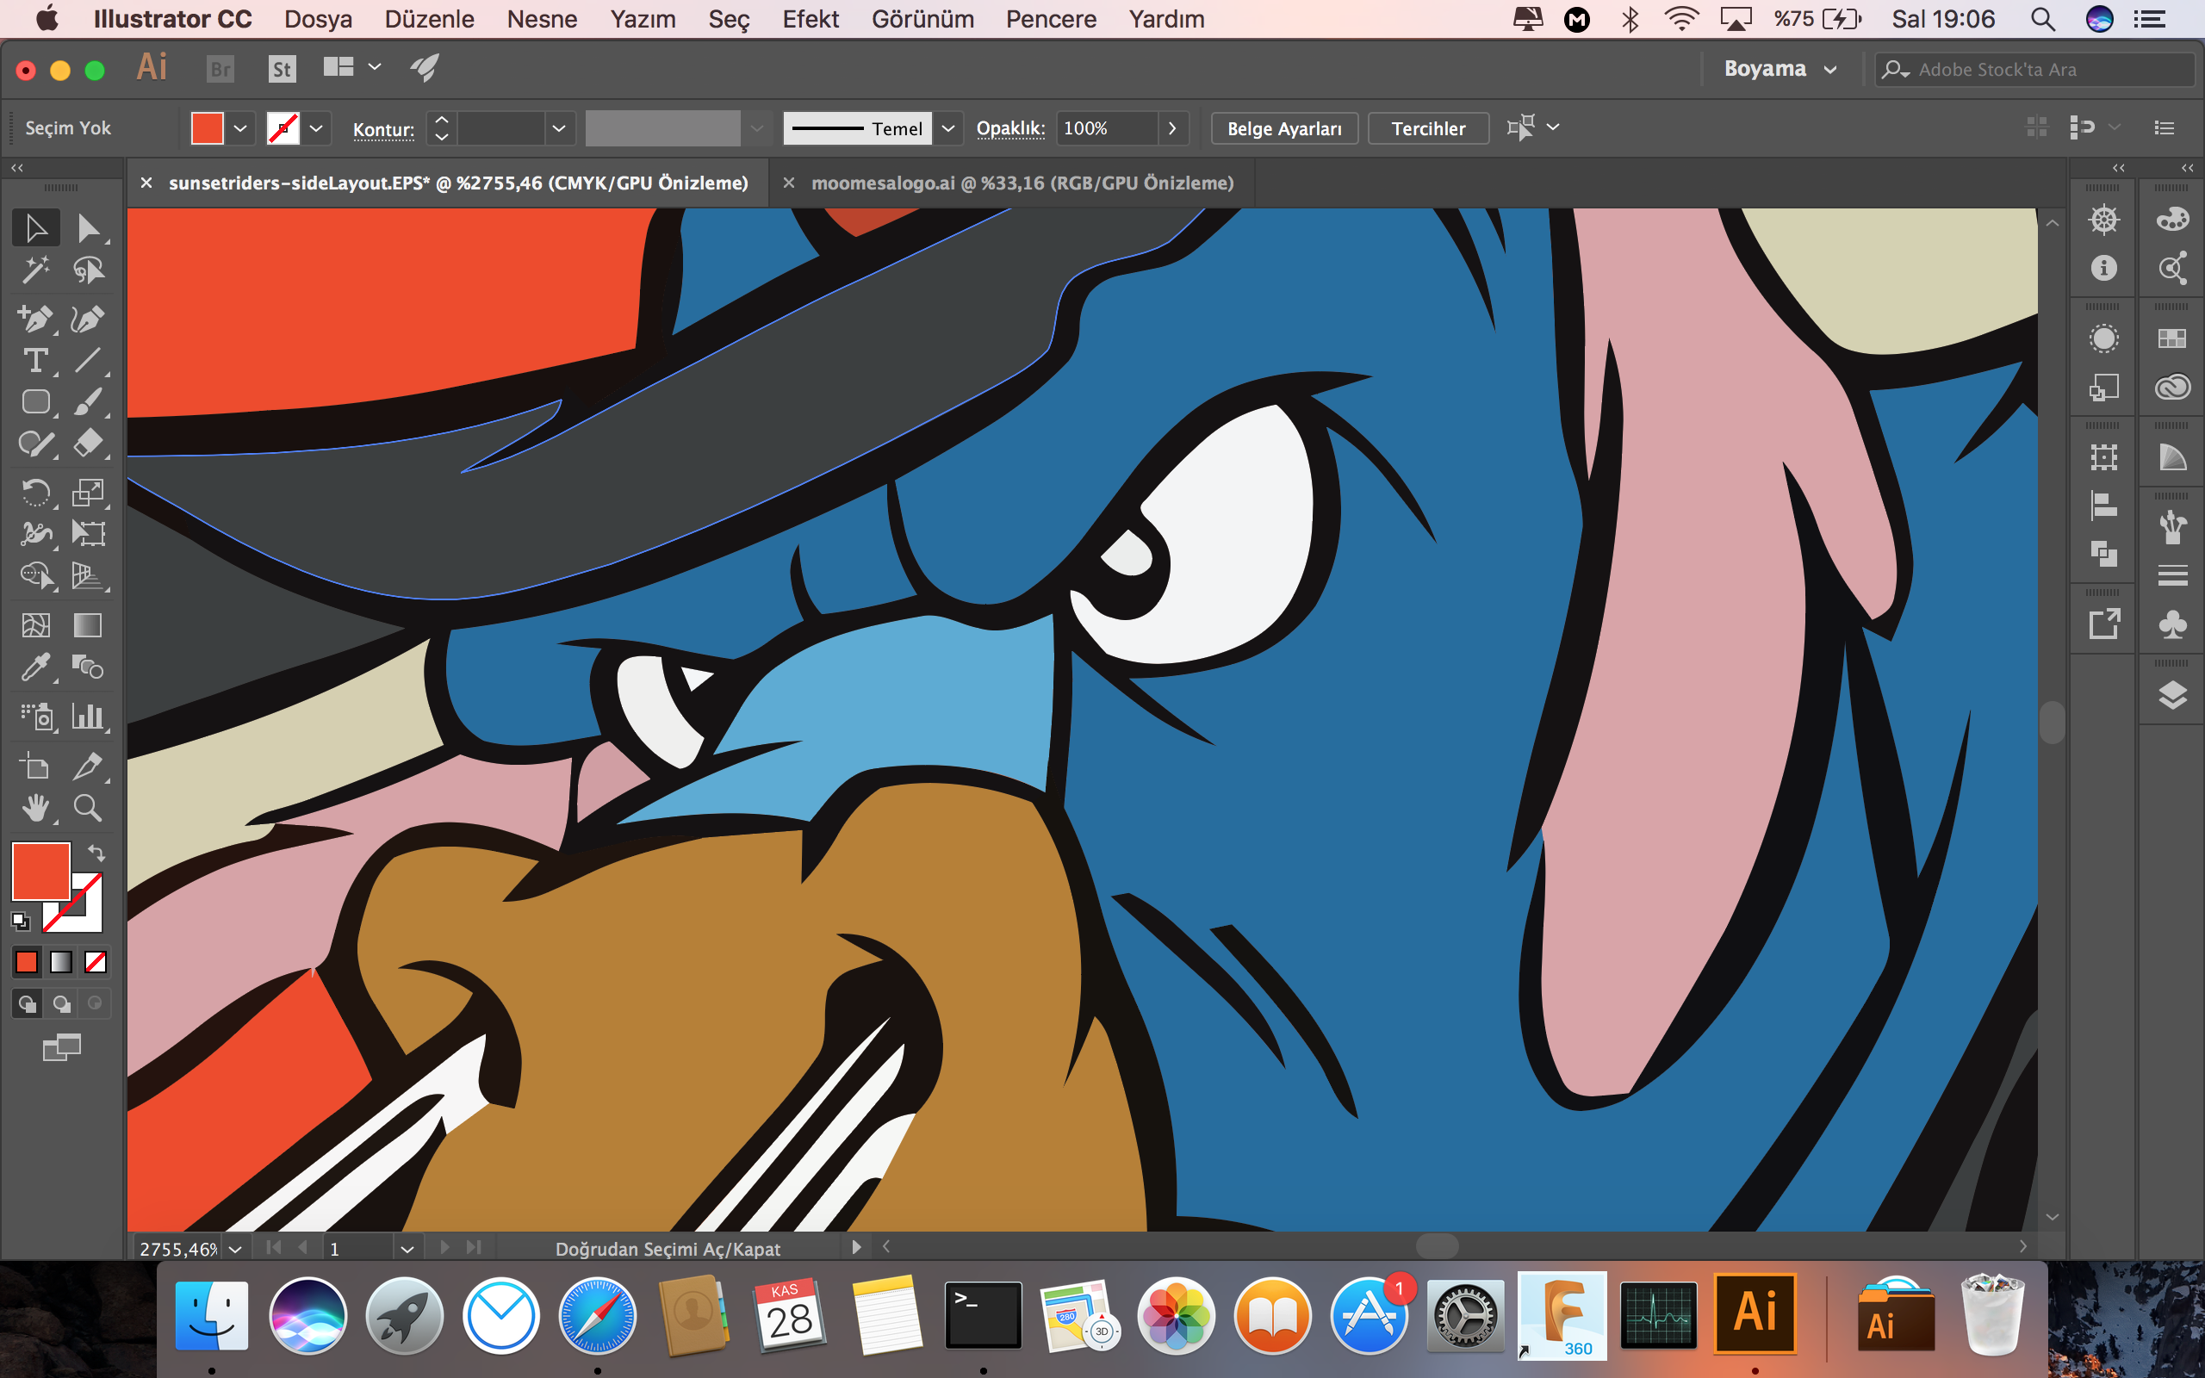
Task: Select the Gradient tool
Action: click(88, 625)
